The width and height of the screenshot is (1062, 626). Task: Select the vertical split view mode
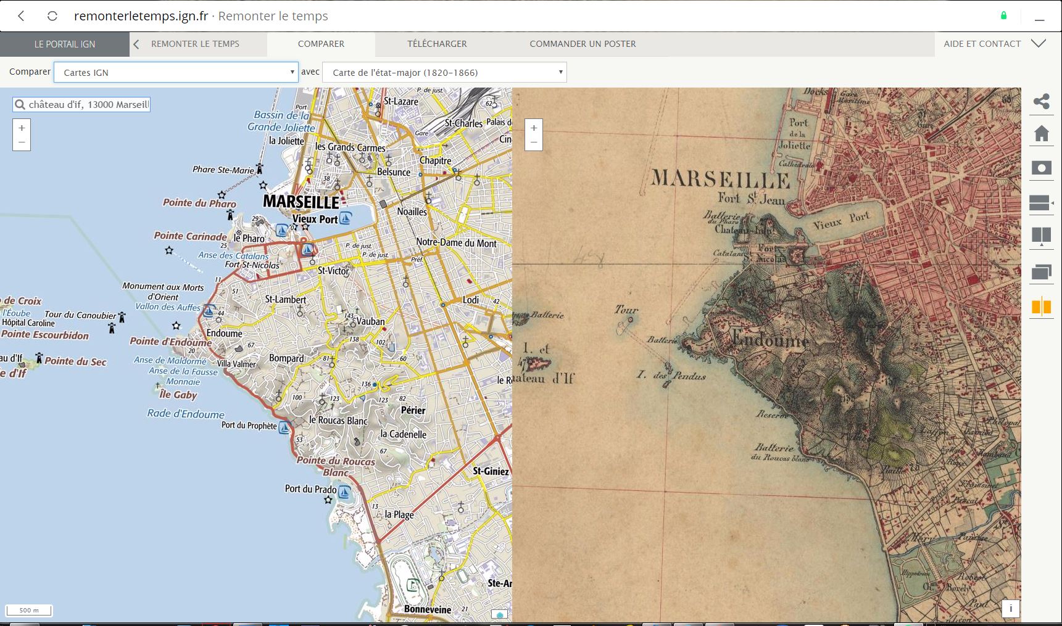click(x=1041, y=236)
